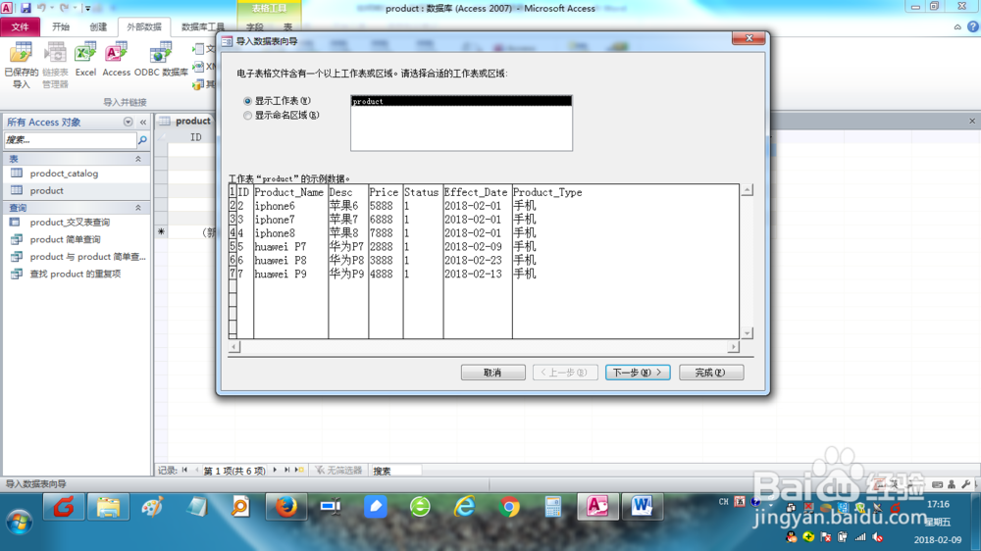The width and height of the screenshot is (981, 551).
Task: Launch Firefox from the taskbar
Action: tap(286, 507)
